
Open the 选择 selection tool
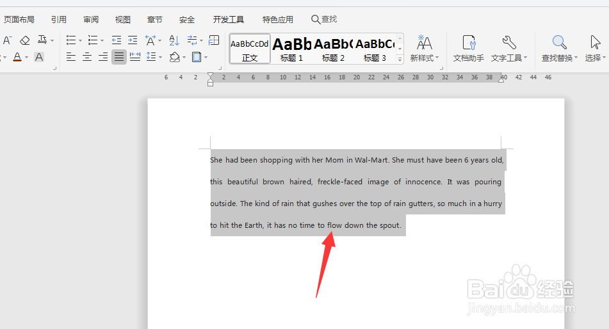(x=596, y=49)
